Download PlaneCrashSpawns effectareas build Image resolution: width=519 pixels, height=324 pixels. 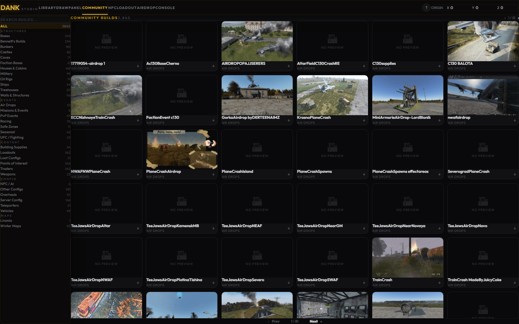[x=439, y=174]
